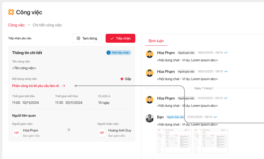Open the Bình luận tab
Viewport: 264px width, 159px height.
pyautogui.click(x=156, y=41)
